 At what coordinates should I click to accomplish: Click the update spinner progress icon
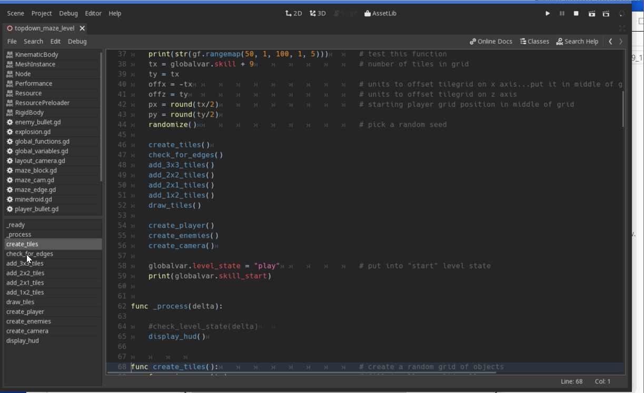tap(622, 13)
